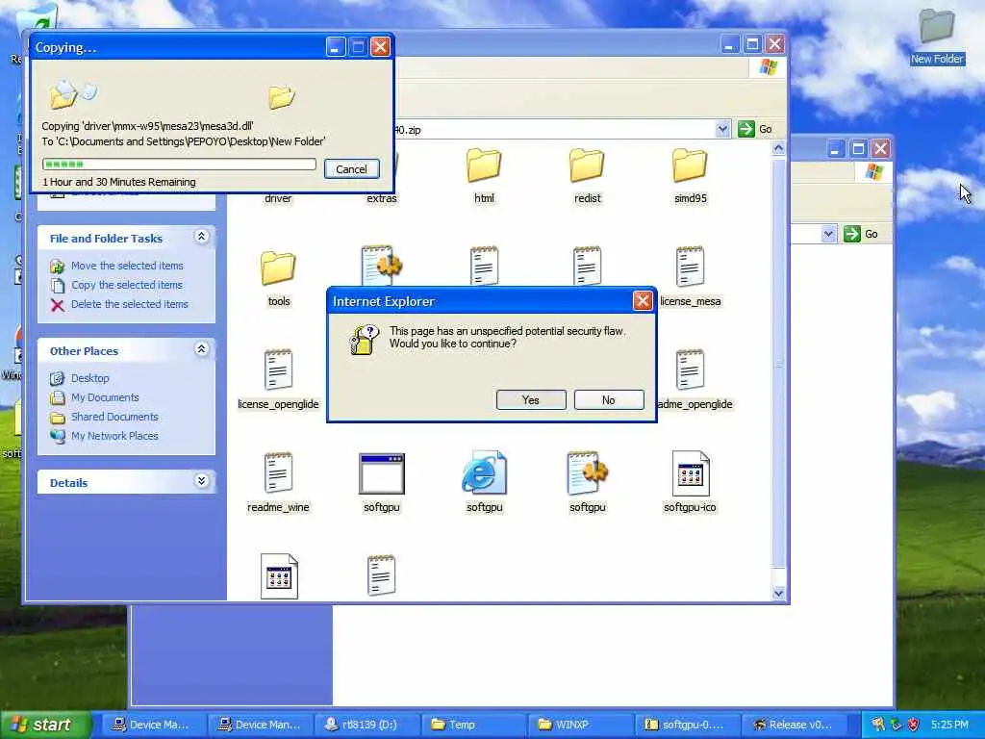Click the copy progress bar

tap(179, 164)
